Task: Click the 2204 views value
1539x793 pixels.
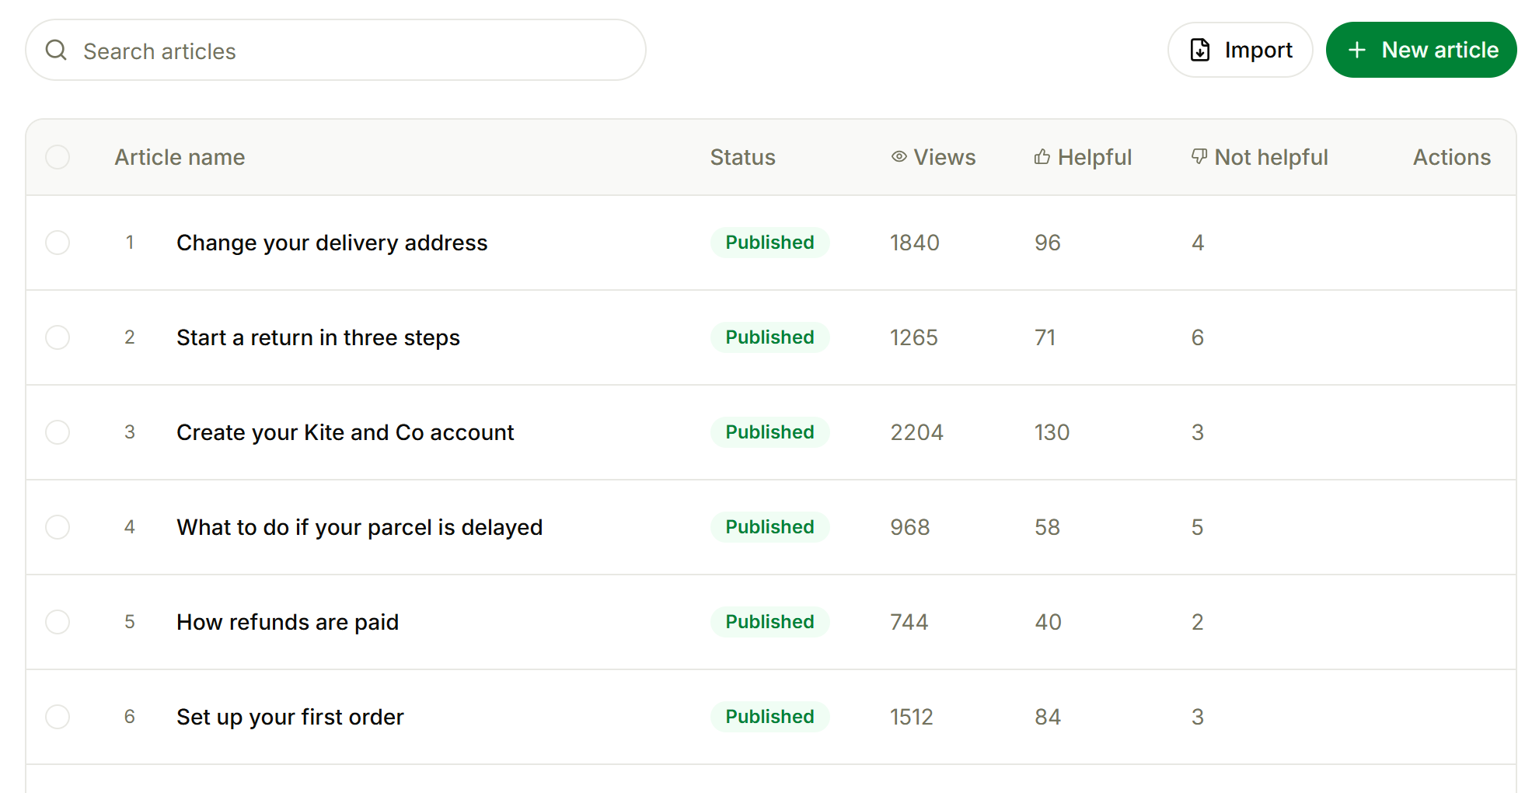Action: (916, 432)
